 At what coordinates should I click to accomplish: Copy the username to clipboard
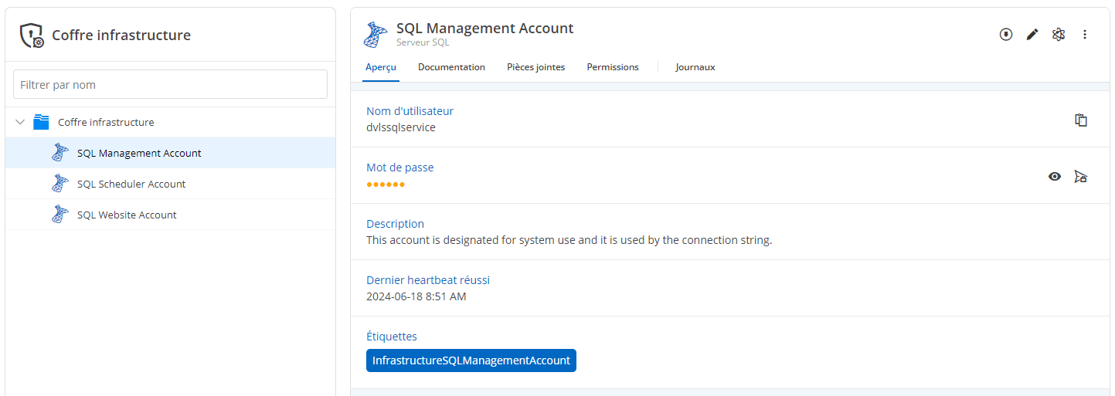1081,120
